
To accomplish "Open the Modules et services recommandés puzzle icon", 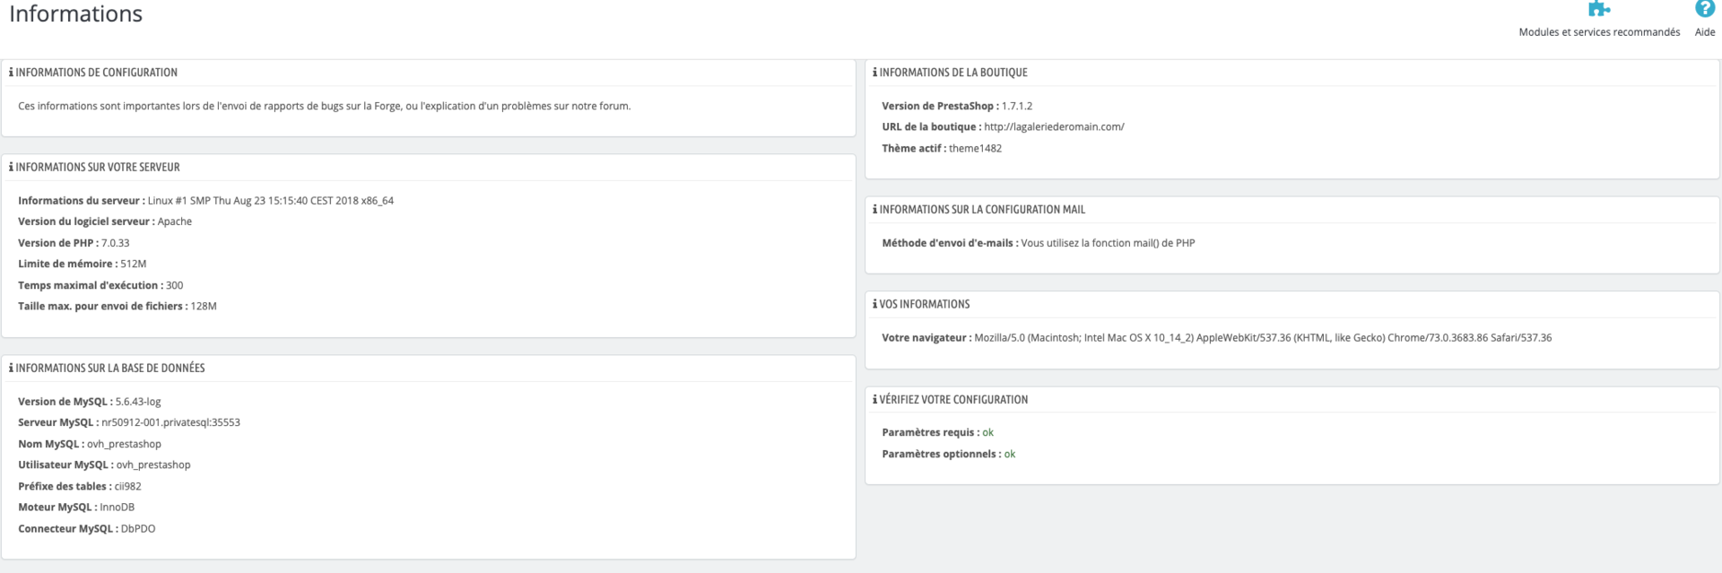I will pyautogui.click(x=1599, y=9).
